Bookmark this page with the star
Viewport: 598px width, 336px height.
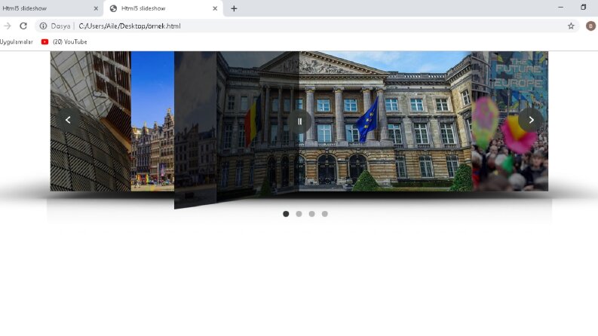pyautogui.click(x=571, y=26)
